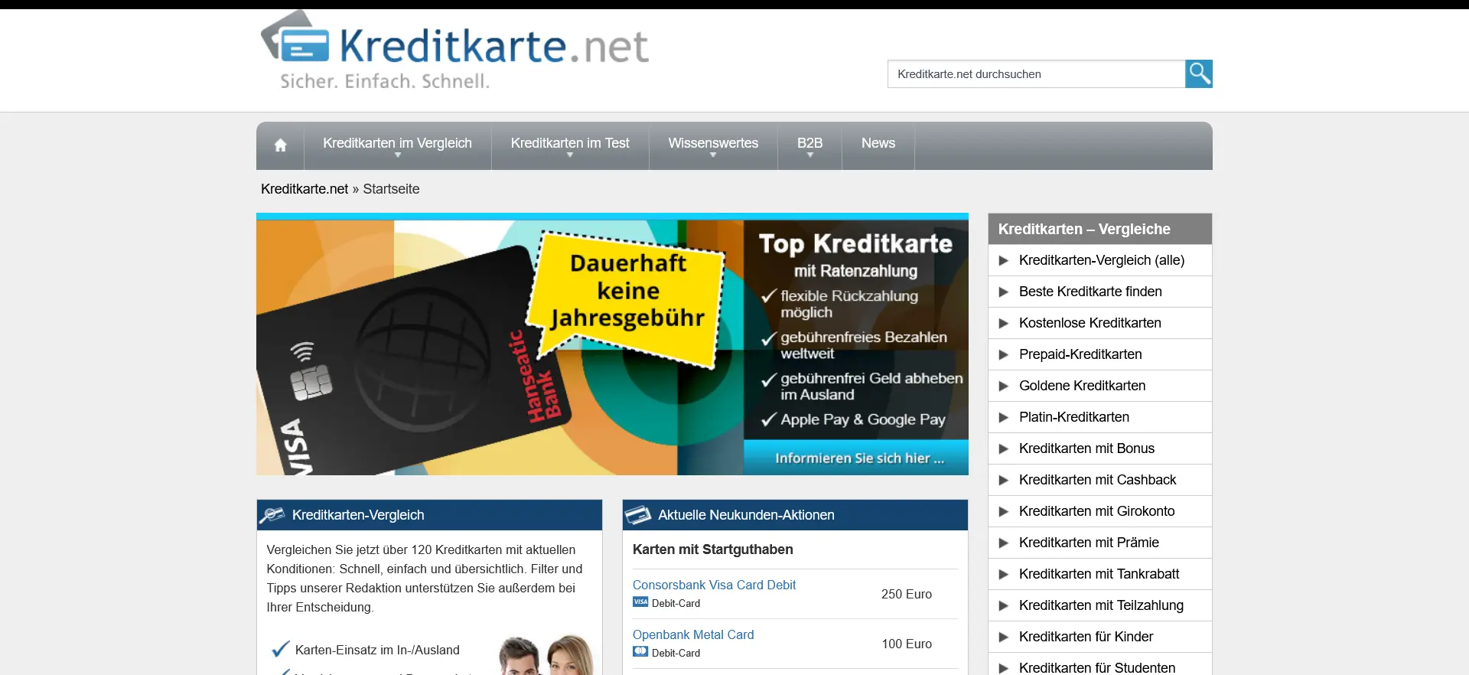1469x675 pixels.
Task: Open Consorsbank Visa Card Debit link
Action: pos(714,585)
